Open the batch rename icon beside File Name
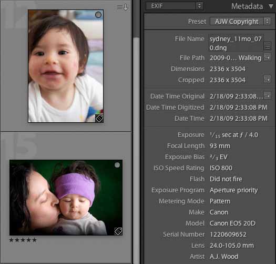This screenshot has height=264, width=276. tap(267, 46)
